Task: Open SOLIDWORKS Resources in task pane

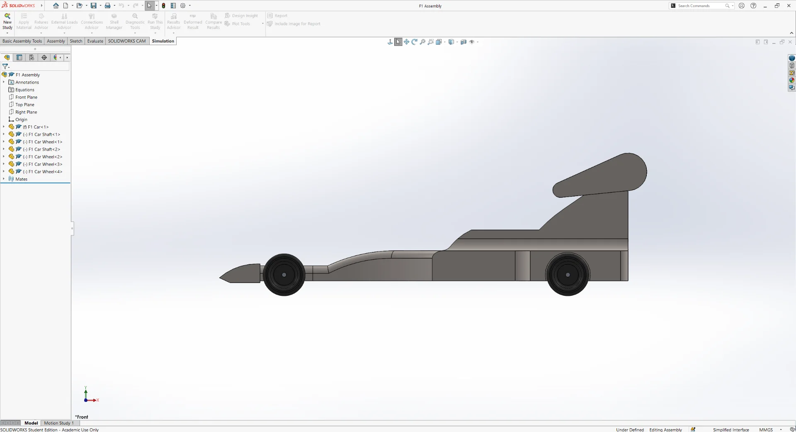Action: pos(792,58)
